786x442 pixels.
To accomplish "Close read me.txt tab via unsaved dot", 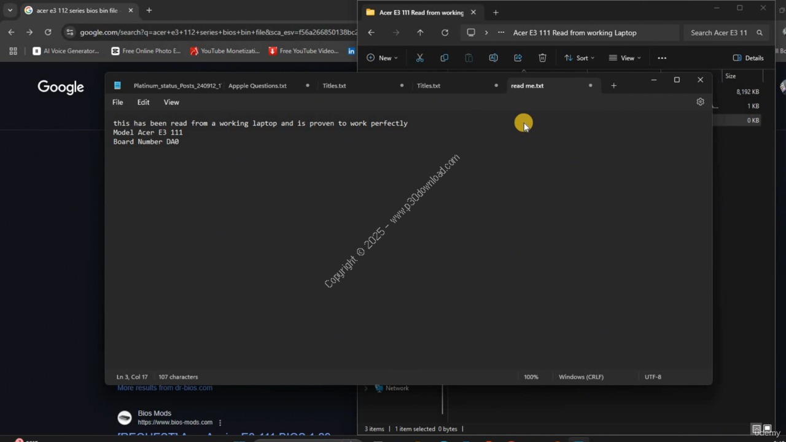I will [590, 85].
